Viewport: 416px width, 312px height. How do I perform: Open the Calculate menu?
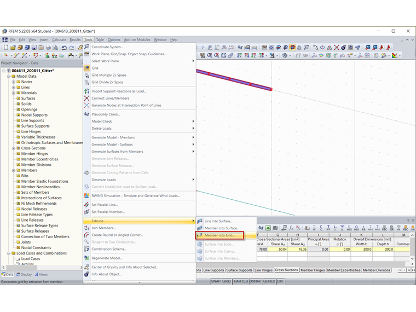click(x=59, y=40)
